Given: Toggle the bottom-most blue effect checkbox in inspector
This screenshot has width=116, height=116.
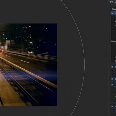Looking at the screenshot, I should (112, 106).
